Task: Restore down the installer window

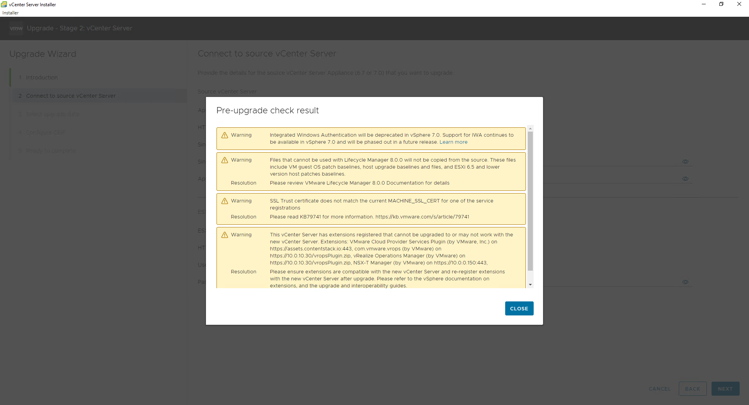Action: (721, 4)
